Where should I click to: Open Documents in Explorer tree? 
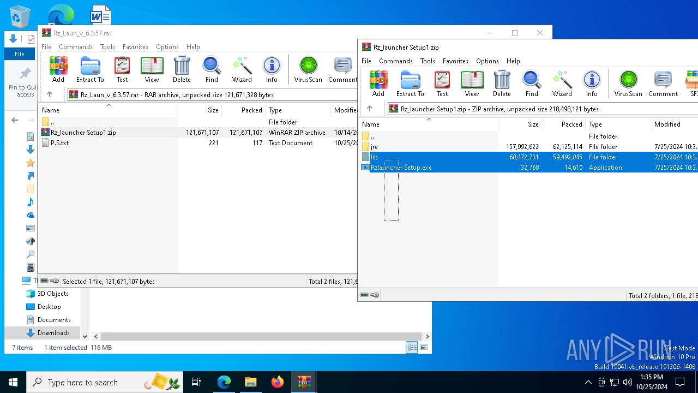(54, 319)
